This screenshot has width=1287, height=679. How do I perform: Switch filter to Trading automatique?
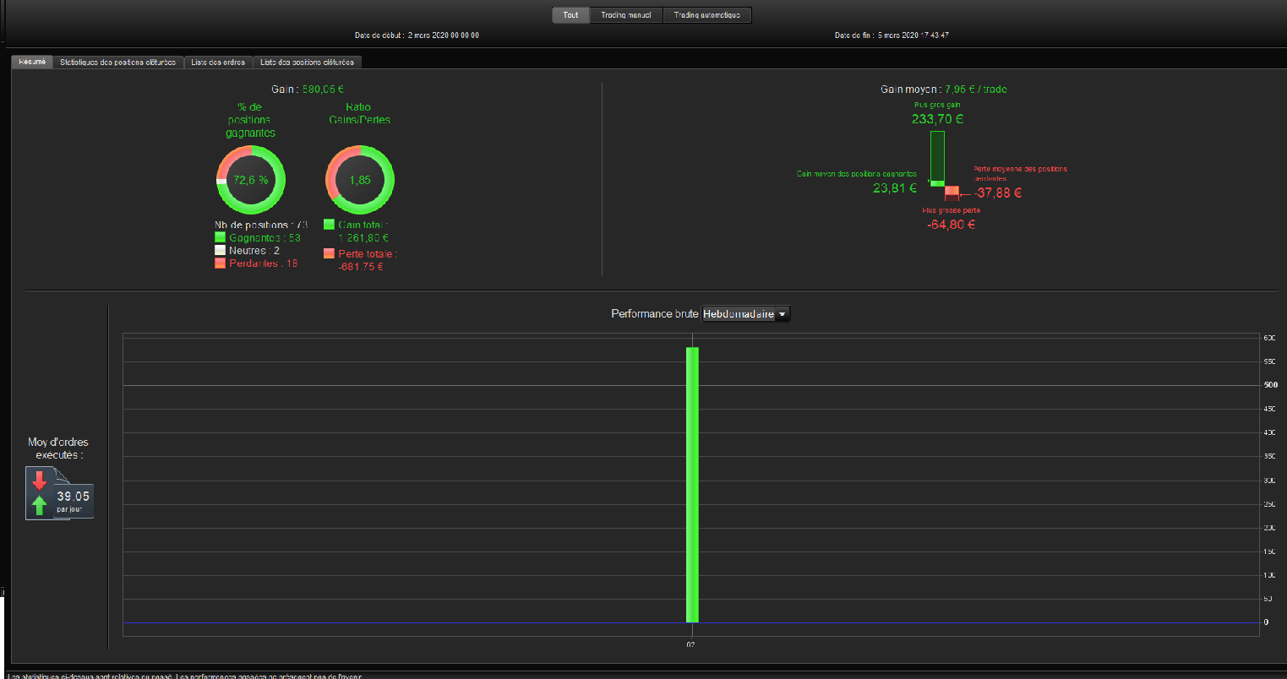(707, 15)
